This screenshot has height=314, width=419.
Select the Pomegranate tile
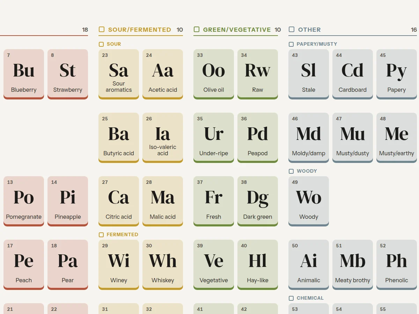(24, 201)
